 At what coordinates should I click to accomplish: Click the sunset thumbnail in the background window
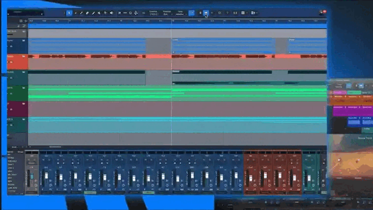[351, 164]
